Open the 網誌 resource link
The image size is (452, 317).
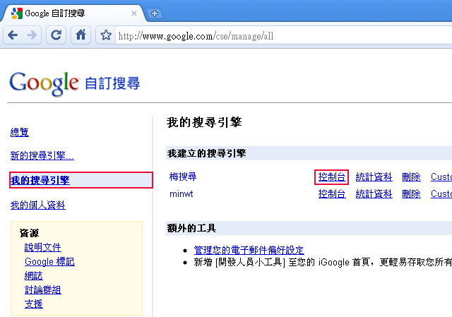pyautogui.click(x=34, y=276)
